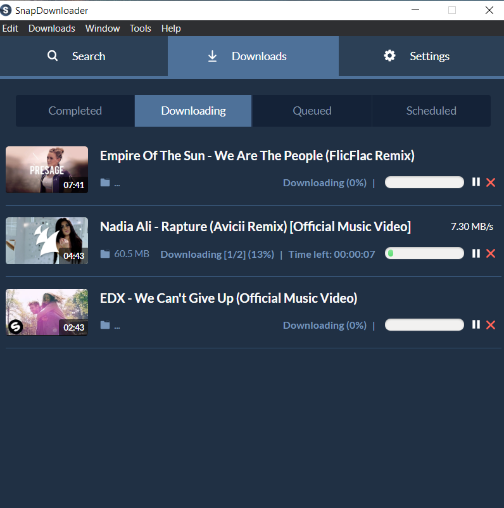
Task: Click the Empire Of The Sun thumbnail
Action: pos(47,170)
